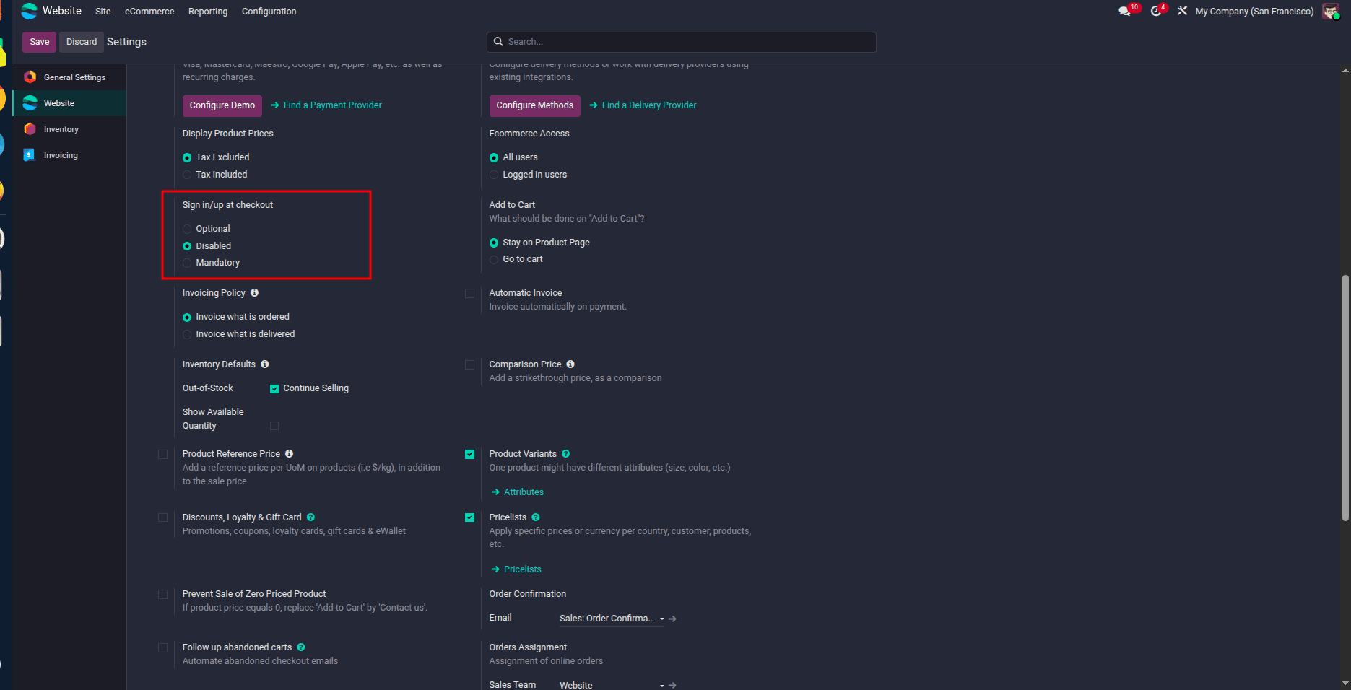Image resolution: width=1351 pixels, height=690 pixels.
Task: Click the Inventory sidebar icon
Action: click(30, 129)
